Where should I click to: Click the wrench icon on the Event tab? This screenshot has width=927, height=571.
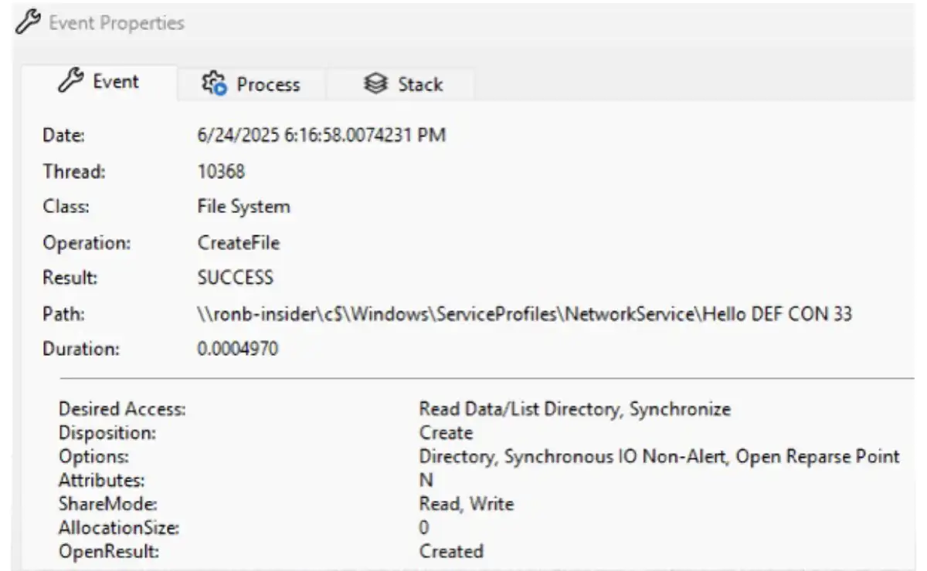71,80
